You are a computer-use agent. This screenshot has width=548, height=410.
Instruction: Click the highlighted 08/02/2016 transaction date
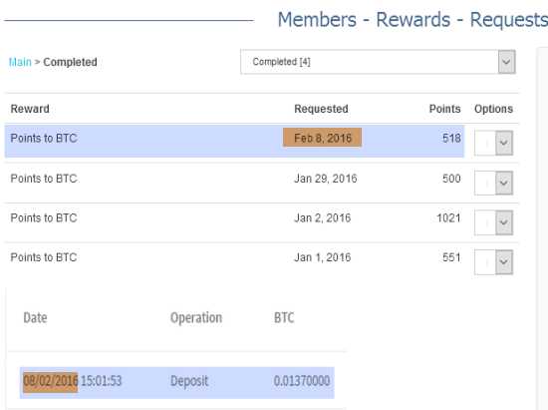(51, 382)
